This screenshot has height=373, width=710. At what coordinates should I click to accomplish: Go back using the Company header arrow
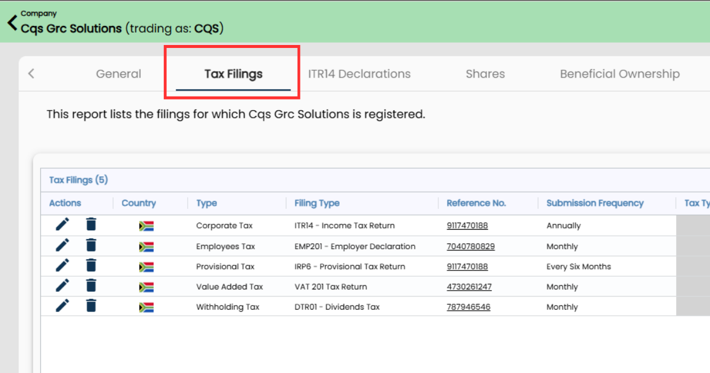click(12, 23)
